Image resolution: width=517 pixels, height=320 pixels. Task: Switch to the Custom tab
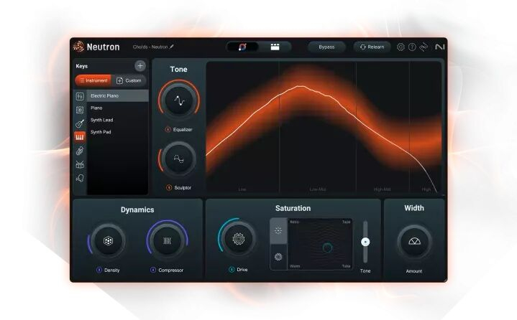pos(129,80)
